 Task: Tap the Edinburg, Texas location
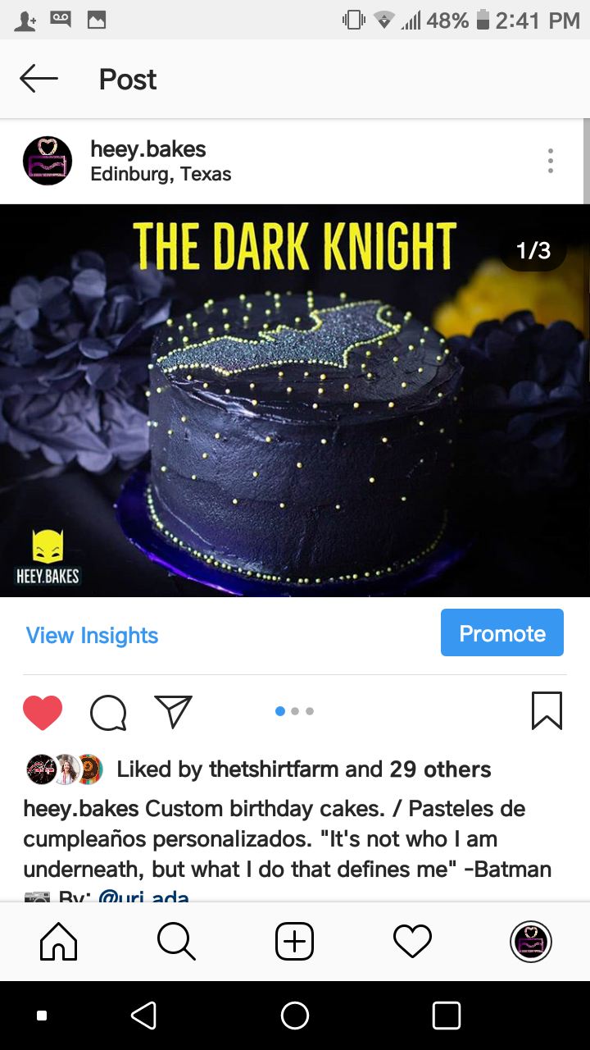tap(161, 174)
